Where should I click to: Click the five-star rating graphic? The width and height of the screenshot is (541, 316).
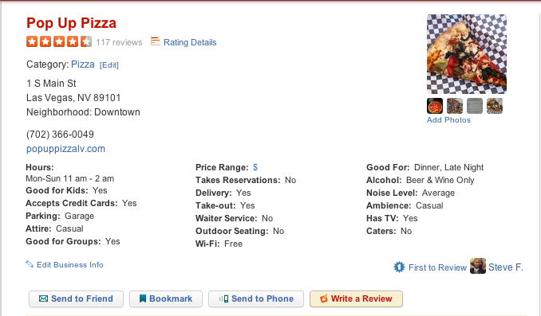[x=59, y=41]
